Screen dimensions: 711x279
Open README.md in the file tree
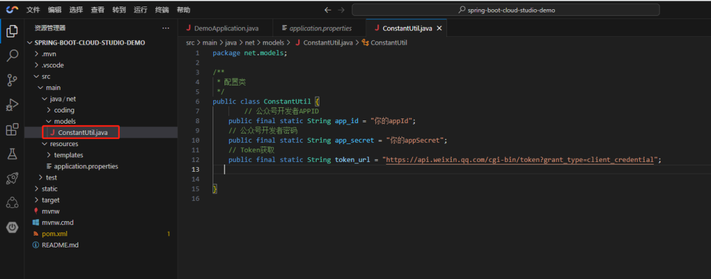tap(101, 245)
